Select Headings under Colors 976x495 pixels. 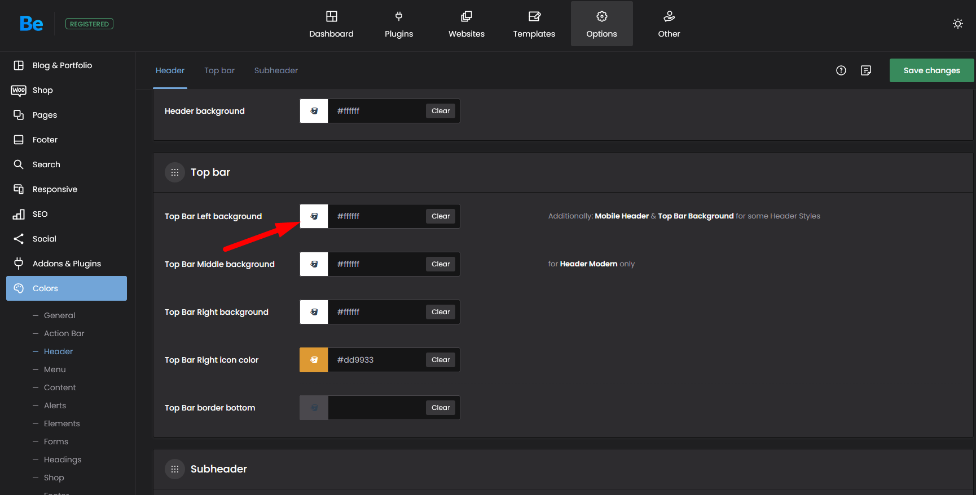[63, 460]
